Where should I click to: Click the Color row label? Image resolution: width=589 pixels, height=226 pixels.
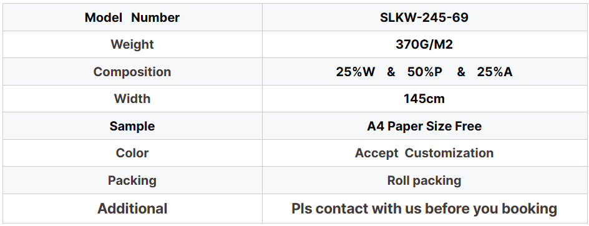click(132, 153)
